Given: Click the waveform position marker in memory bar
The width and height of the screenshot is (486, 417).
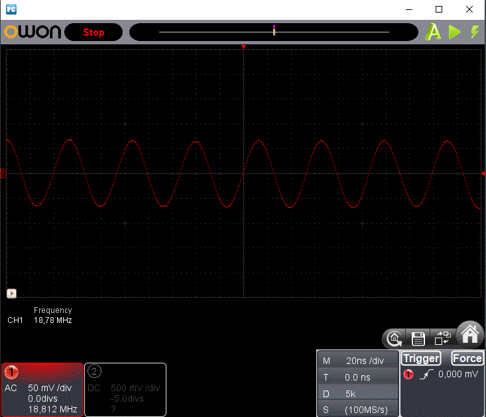Looking at the screenshot, I should (x=274, y=30).
